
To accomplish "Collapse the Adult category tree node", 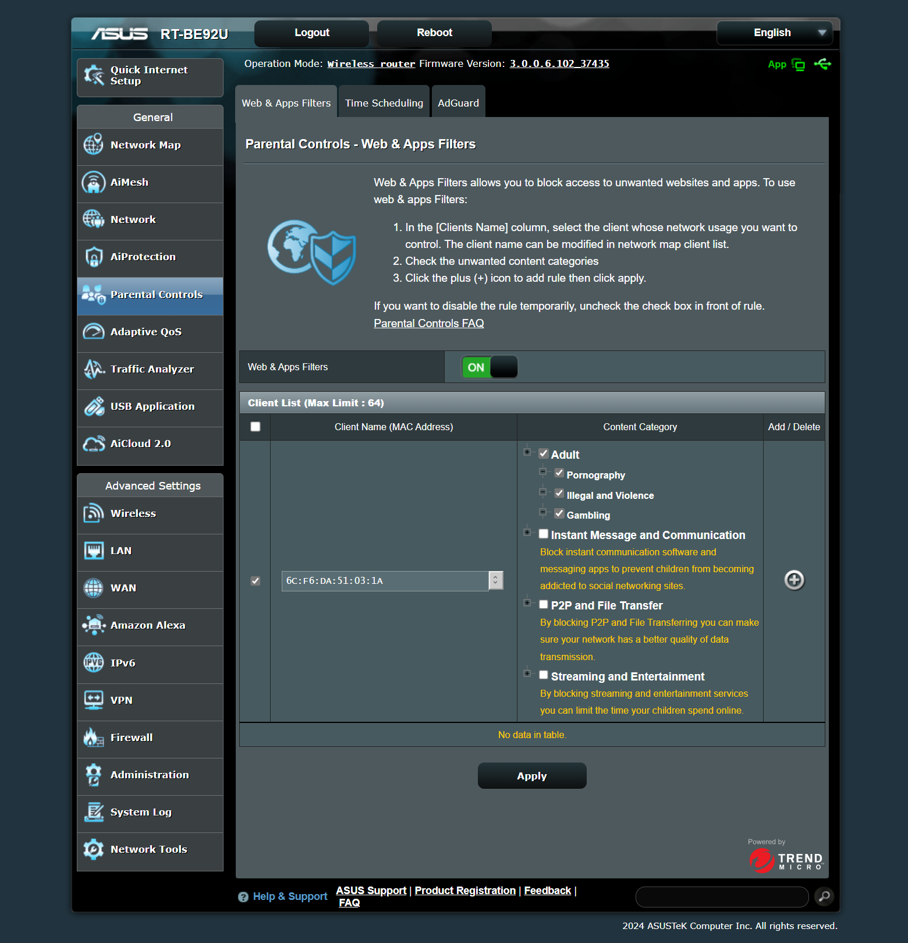I will (527, 452).
